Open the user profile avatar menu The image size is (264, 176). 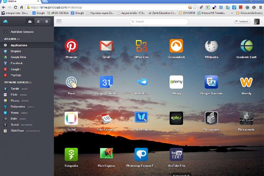[257, 21]
